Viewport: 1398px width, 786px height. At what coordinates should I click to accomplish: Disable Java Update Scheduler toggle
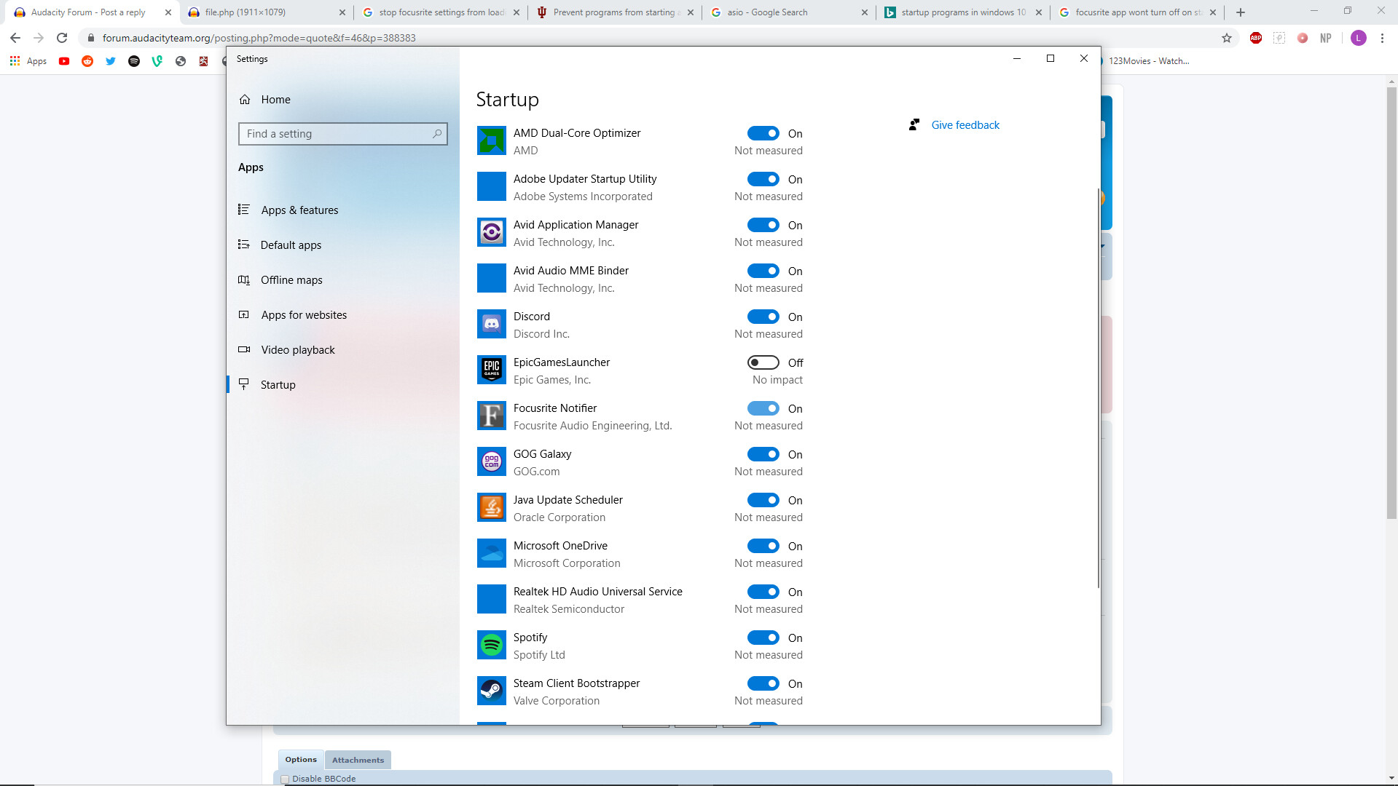click(x=763, y=500)
